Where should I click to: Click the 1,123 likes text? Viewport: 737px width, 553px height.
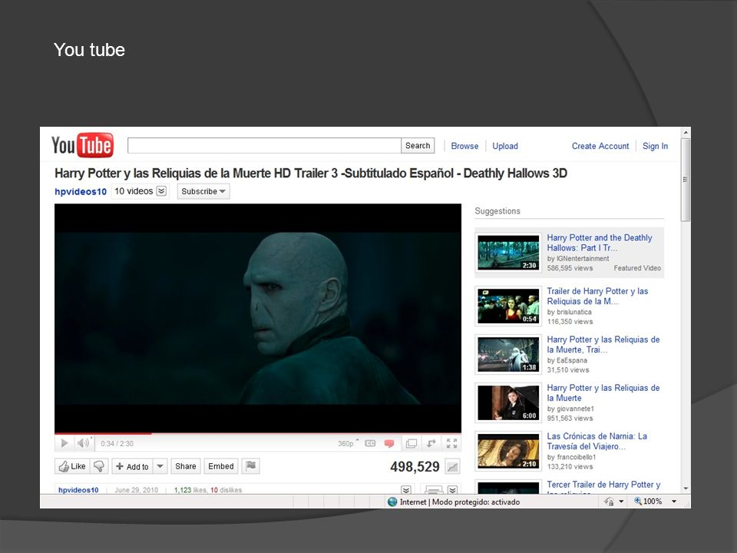click(190, 490)
